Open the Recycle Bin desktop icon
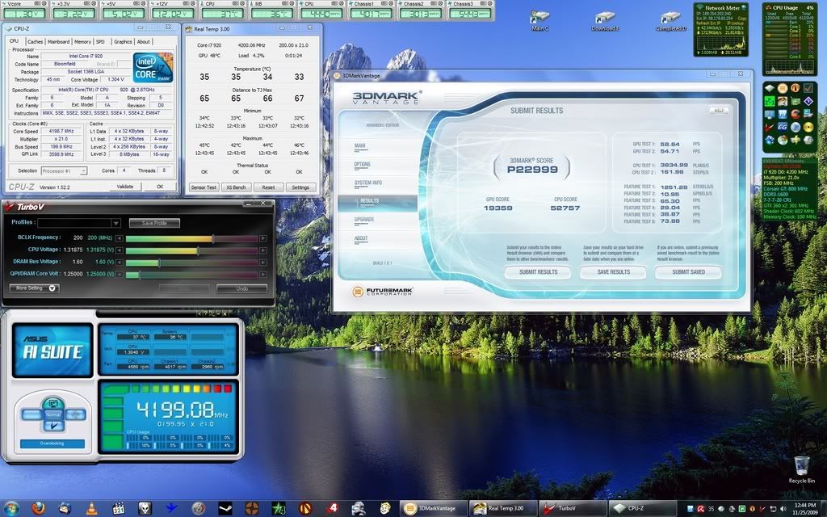 (802, 469)
